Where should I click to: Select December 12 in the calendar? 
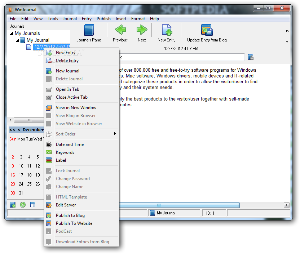(38, 166)
